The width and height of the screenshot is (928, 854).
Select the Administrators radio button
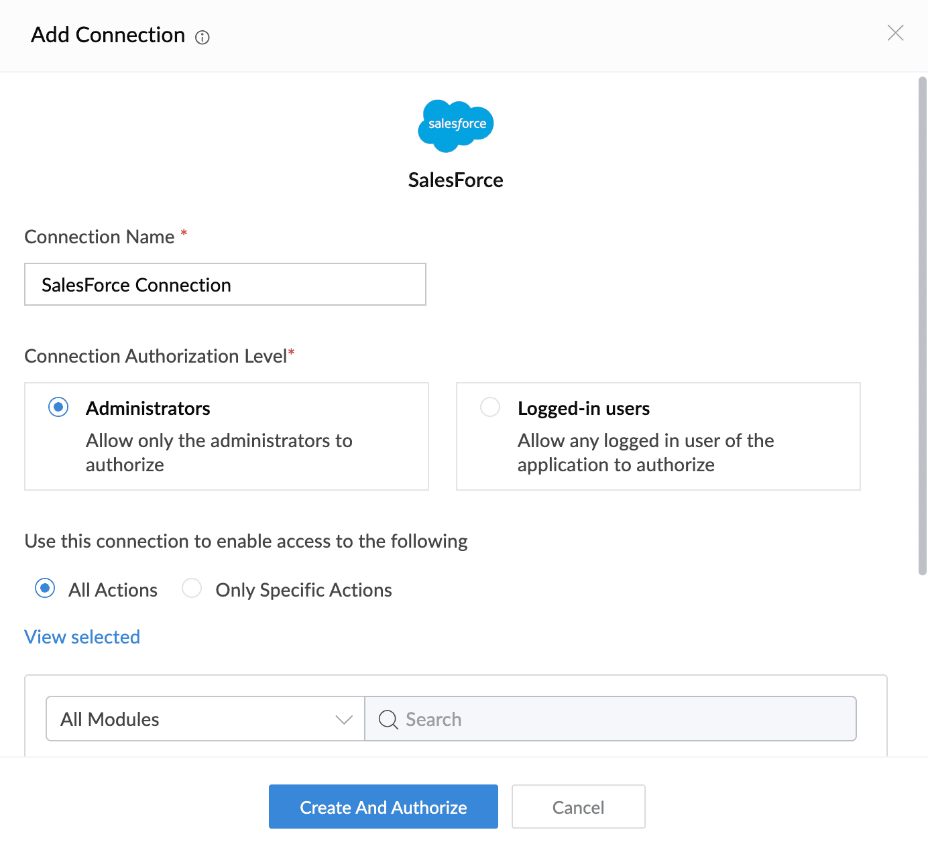tap(58, 407)
